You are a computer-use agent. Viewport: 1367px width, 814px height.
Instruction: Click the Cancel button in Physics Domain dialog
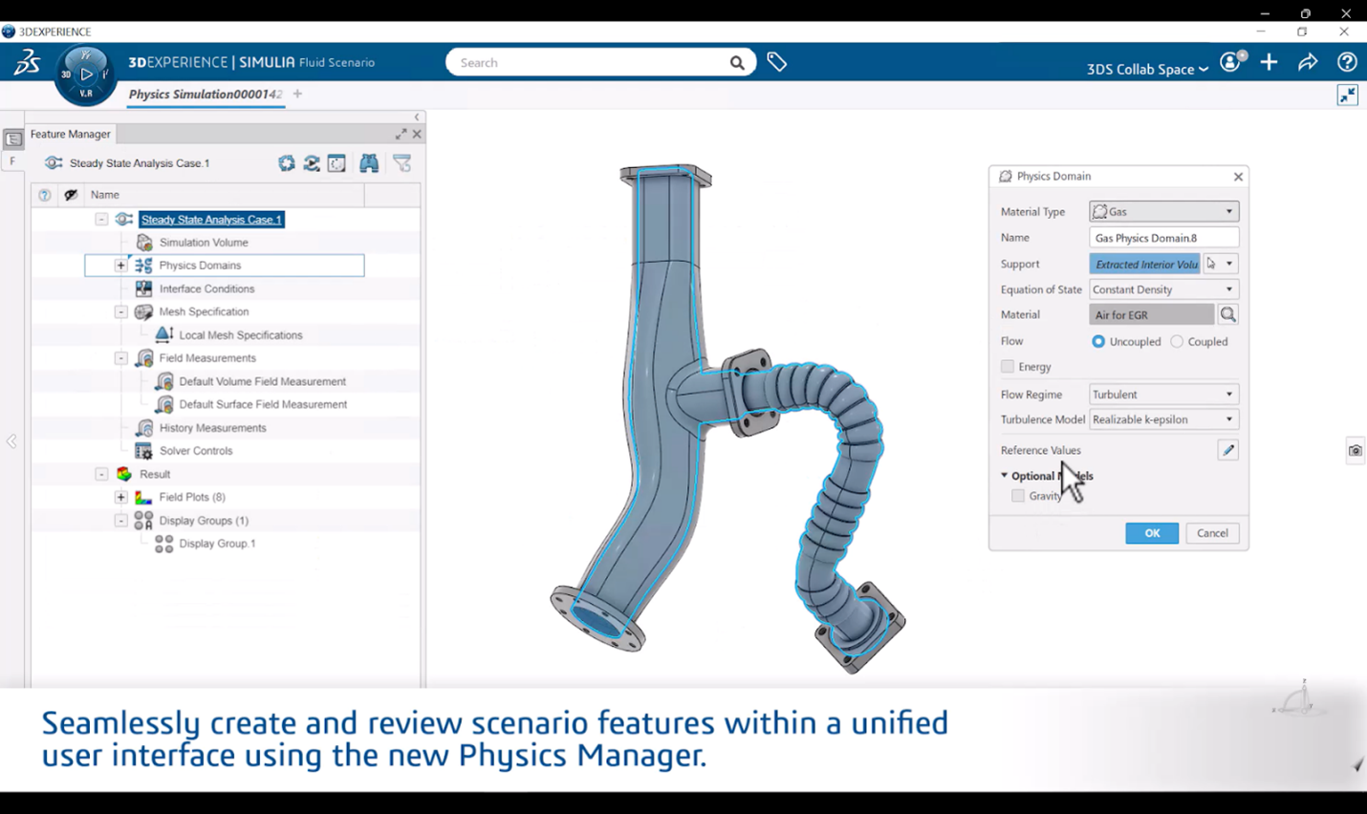(1211, 533)
